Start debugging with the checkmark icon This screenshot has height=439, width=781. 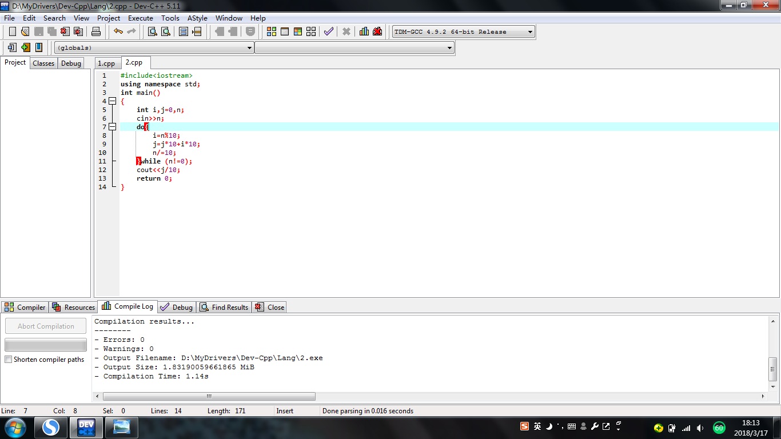click(x=328, y=31)
